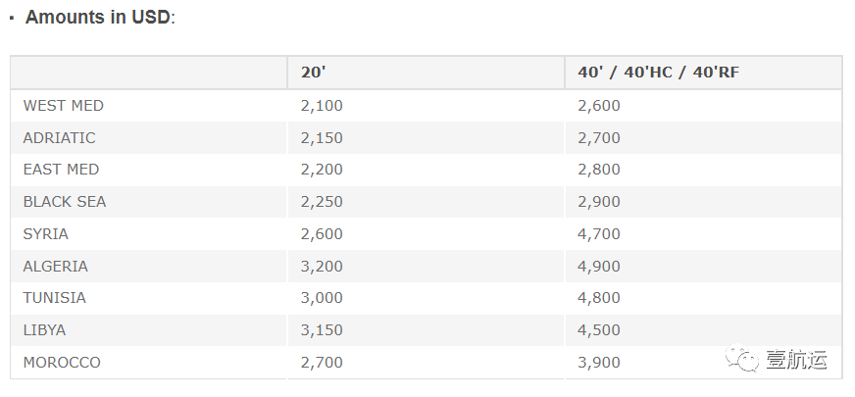Click the 20' column header
Viewport: 855px width, 397px height.
pyautogui.click(x=313, y=72)
